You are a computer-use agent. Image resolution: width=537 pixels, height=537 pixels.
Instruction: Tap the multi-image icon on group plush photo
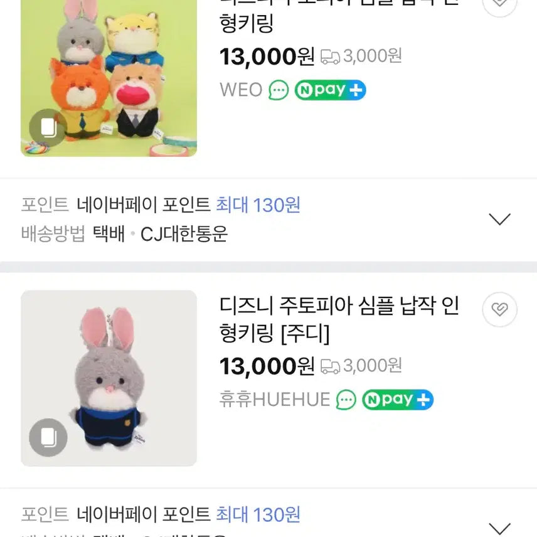[48, 128]
